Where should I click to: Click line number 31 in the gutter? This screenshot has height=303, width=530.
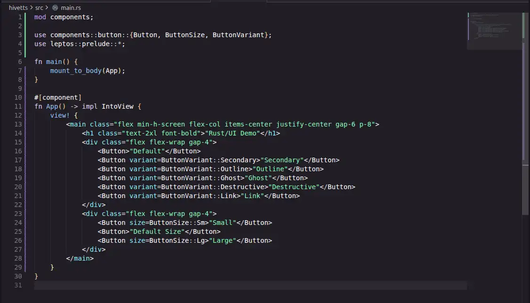pyautogui.click(x=18, y=285)
